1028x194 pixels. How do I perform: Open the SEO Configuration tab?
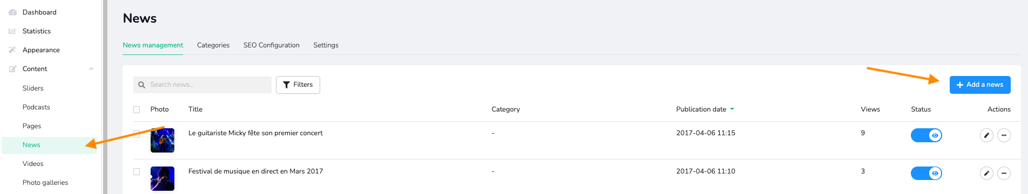click(x=272, y=45)
